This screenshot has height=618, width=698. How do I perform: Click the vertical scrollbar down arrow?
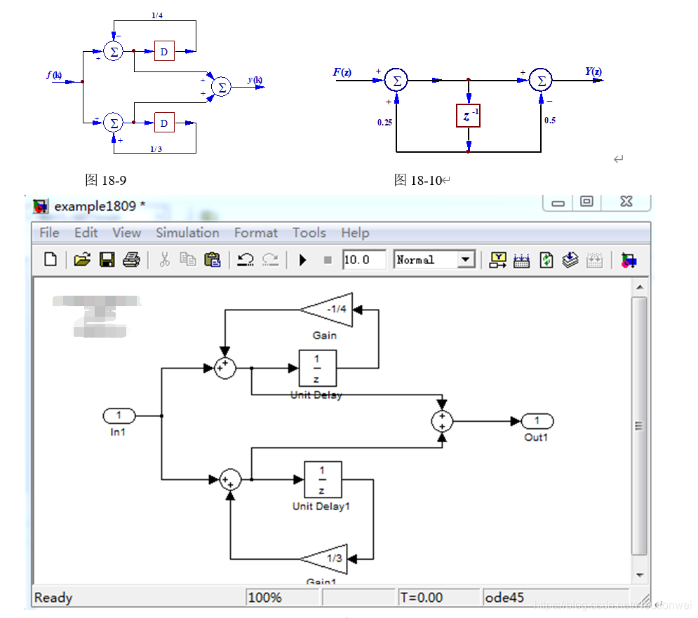(x=640, y=575)
